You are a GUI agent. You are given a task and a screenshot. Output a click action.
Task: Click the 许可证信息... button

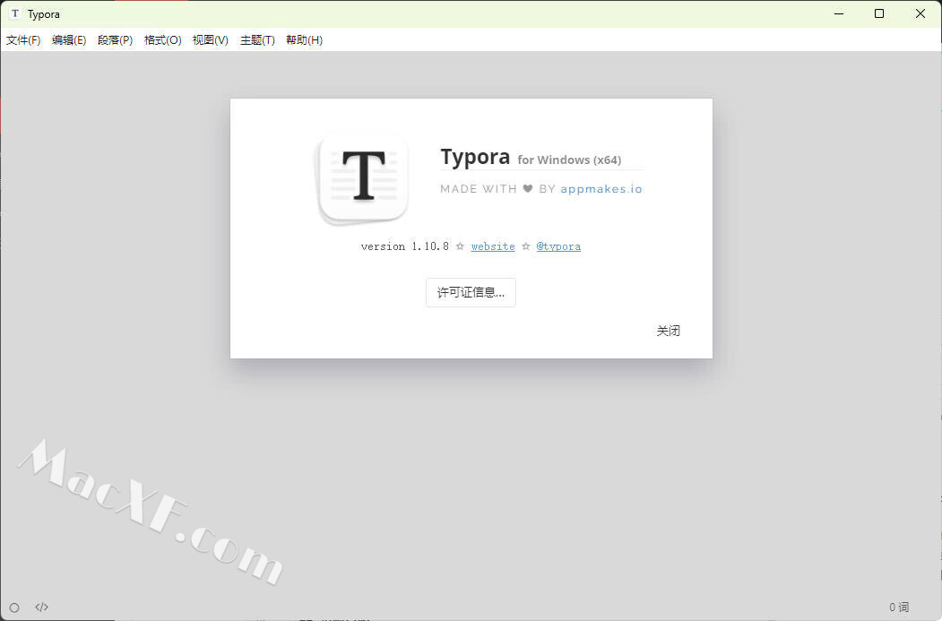click(x=471, y=292)
